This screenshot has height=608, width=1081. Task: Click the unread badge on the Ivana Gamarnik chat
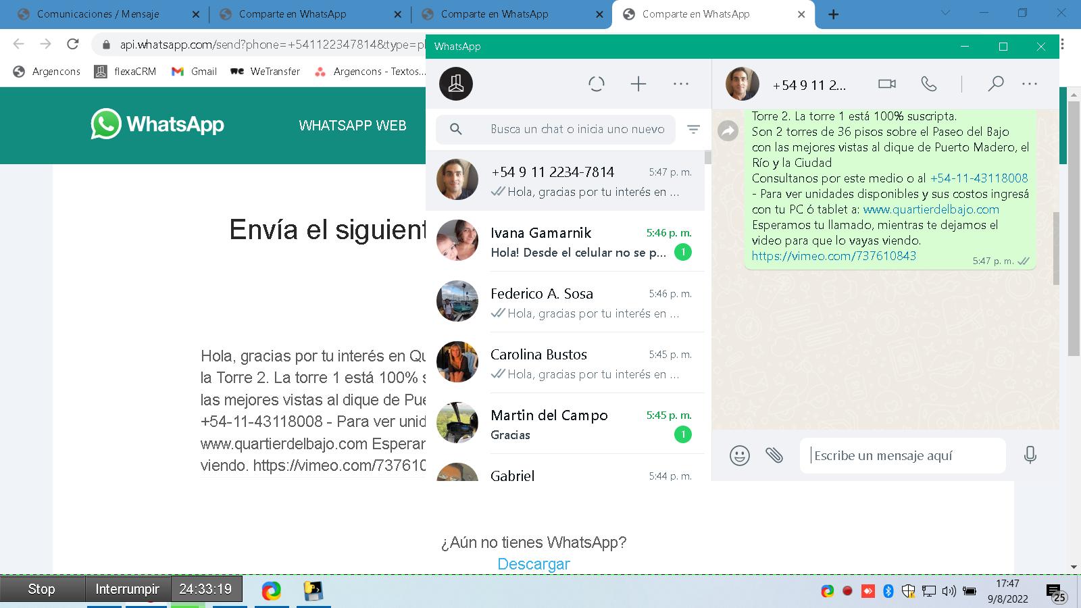point(683,252)
